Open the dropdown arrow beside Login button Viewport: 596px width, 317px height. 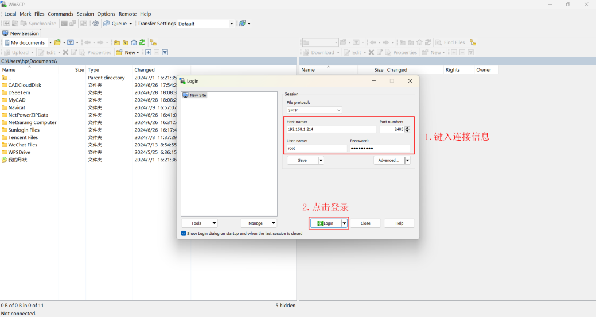[x=344, y=223]
